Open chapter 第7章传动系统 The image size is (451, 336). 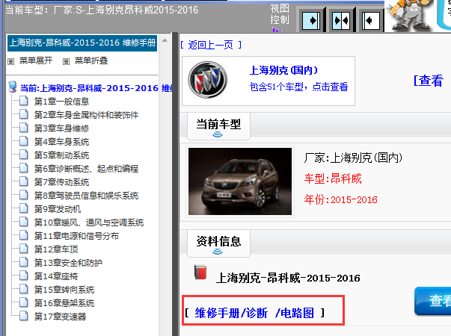pyautogui.click(x=61, y=182)
